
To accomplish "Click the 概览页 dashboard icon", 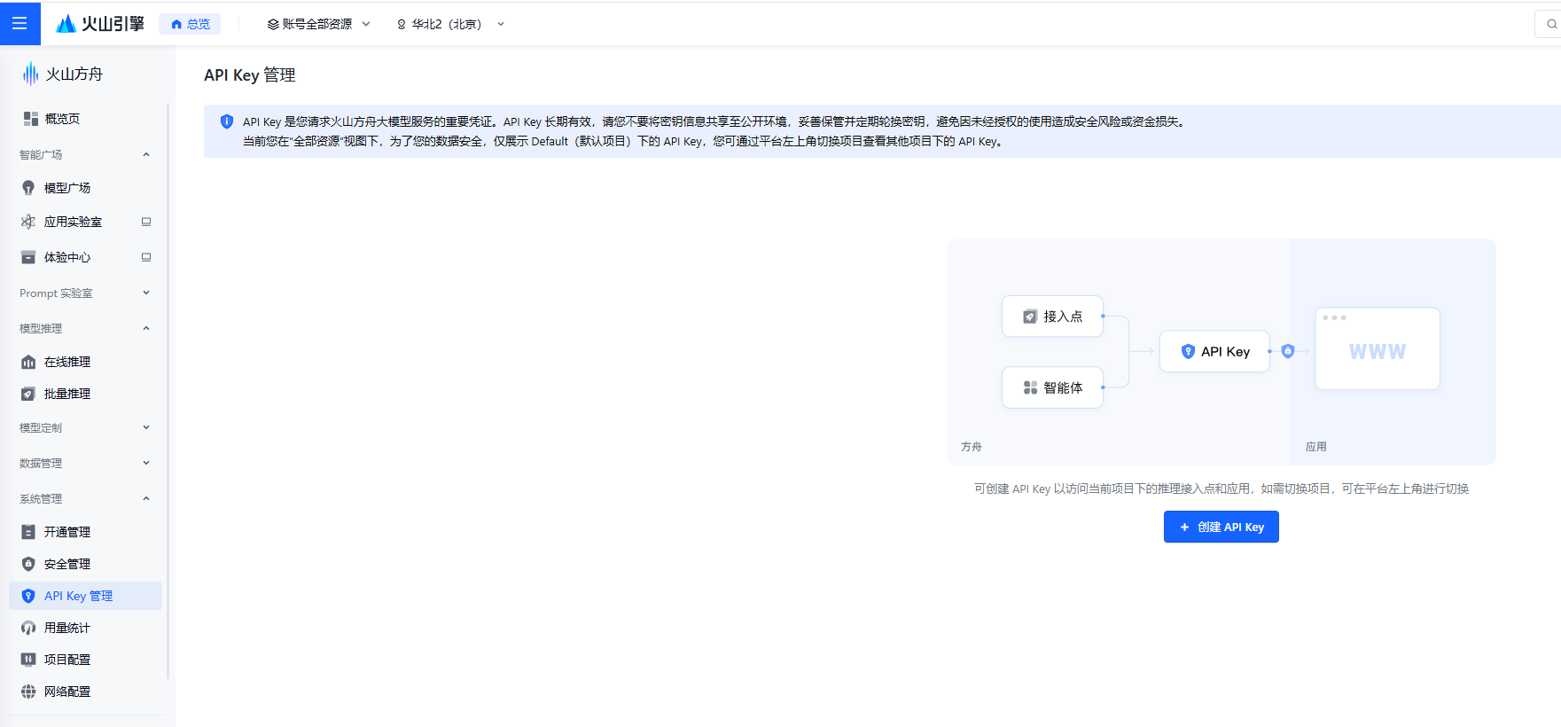I will (30, 118).
